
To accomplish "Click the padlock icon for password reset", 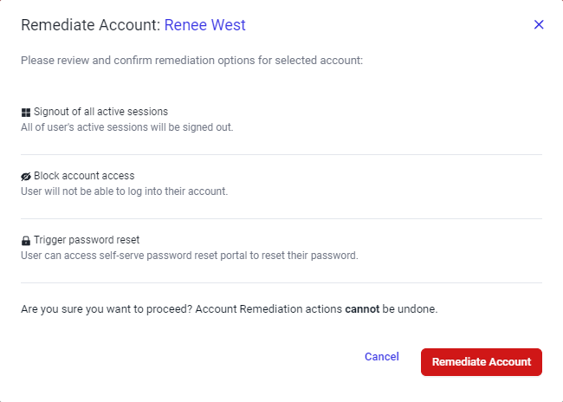I will pos(26,240).
